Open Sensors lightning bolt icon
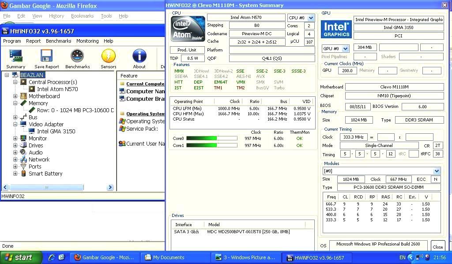452x264 pixels. (x=109, y=56)
